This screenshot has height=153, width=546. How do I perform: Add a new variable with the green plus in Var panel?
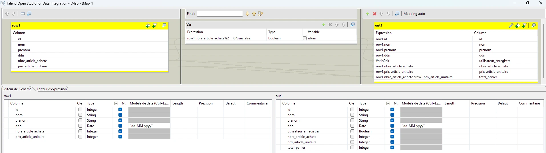tap(323, 25)
